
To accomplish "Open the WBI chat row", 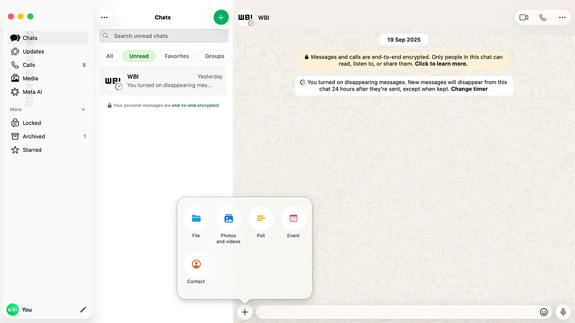I will click(x=163, y=81).
